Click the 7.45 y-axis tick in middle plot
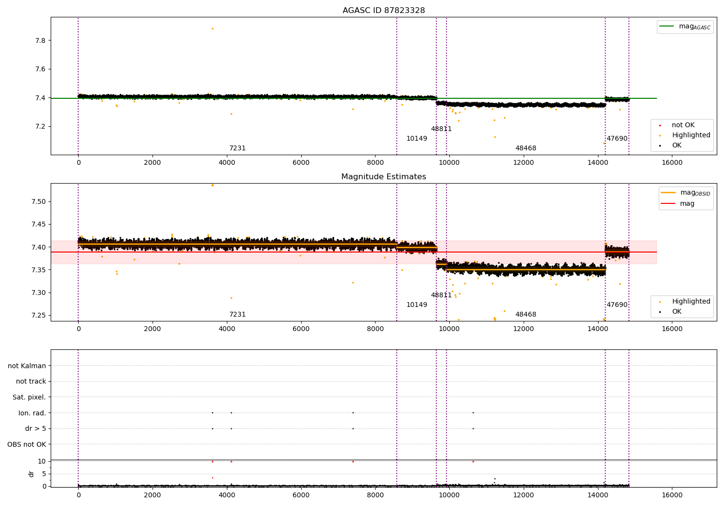 (x=39, y=224)
